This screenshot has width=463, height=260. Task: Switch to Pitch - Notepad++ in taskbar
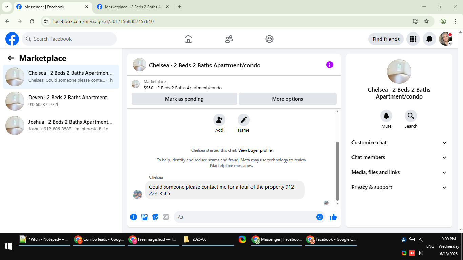[44, 239]
